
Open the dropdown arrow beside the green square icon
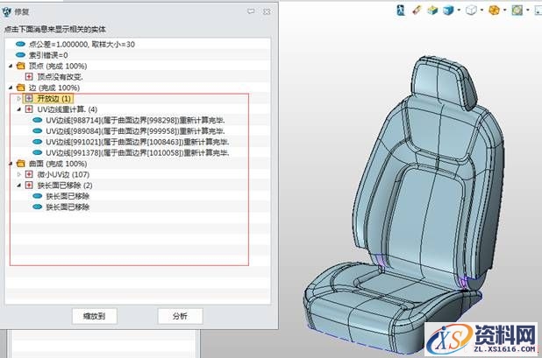pyautogui.click(x=528, y=10)
